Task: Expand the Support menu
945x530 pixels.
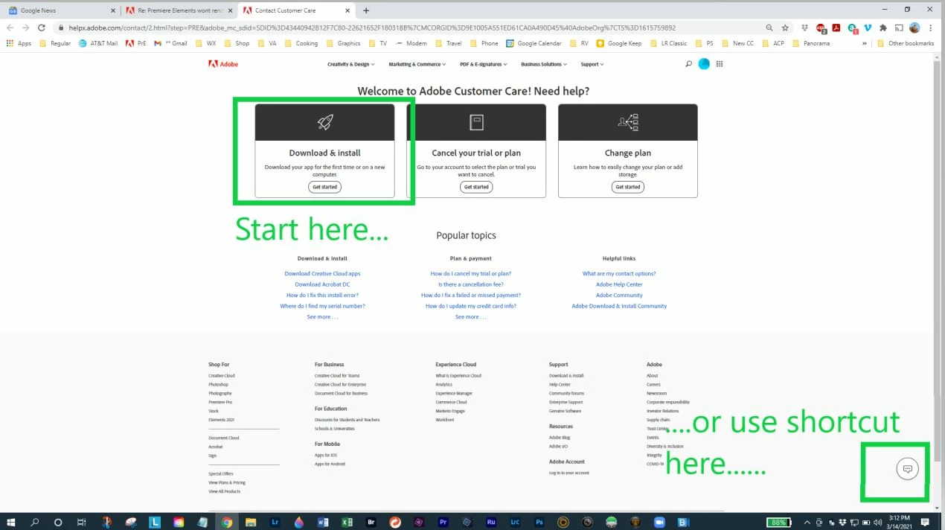Action: (x=592, y=64)
